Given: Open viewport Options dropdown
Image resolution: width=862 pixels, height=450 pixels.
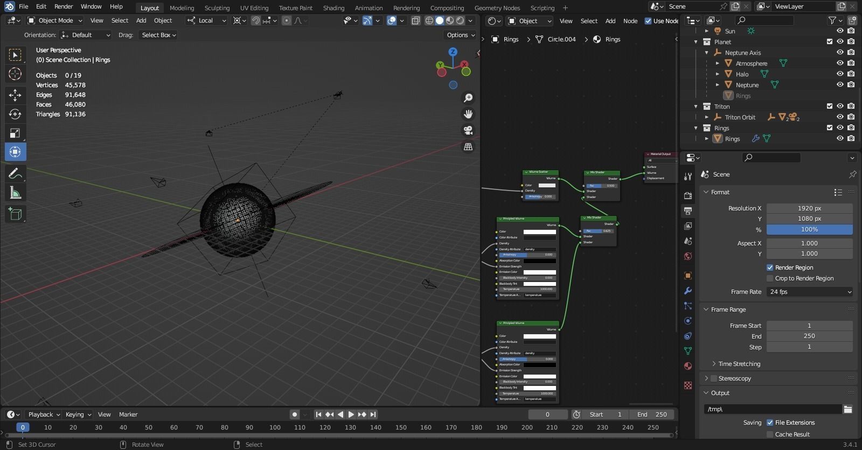Looking at the screenshot, I should click(x=461, y=35).
